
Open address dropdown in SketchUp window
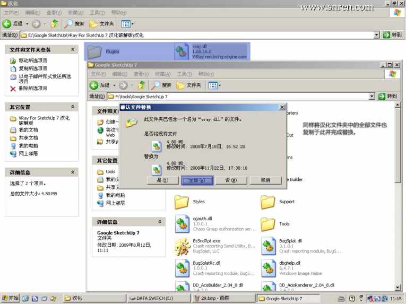click(372, 97)
